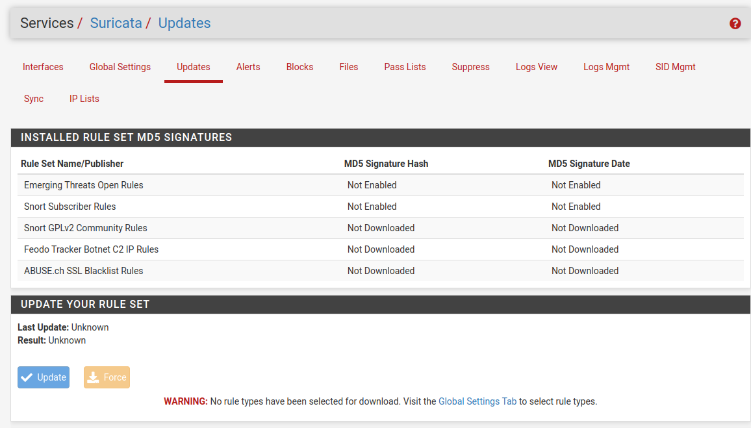Switch to the SID Mgmt tab
The image size is (751, 428).
click(x=676, y=67)
